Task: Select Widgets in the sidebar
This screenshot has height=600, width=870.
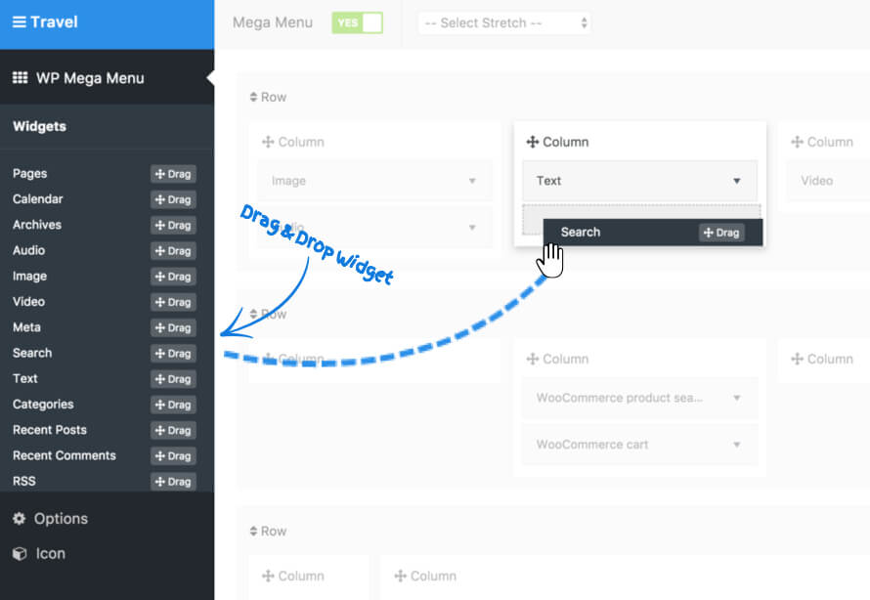Action: click(x=39, y=126)
